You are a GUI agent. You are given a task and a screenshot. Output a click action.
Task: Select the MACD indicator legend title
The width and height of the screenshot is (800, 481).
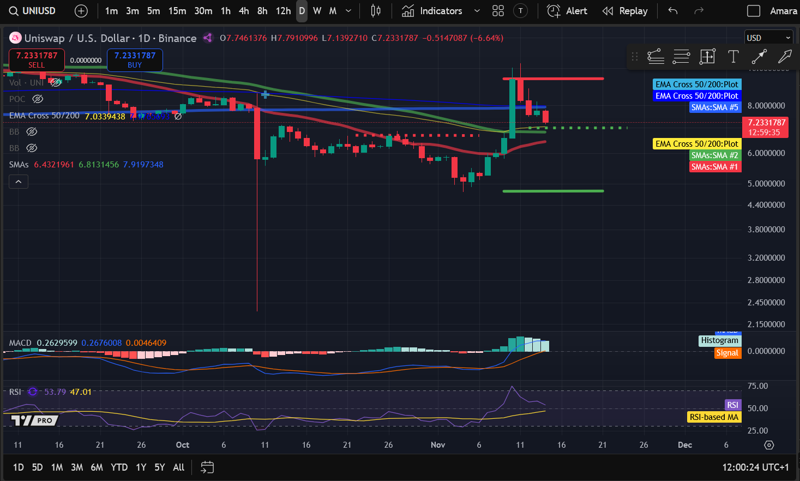pyautogui.click(x=20, y=343)
